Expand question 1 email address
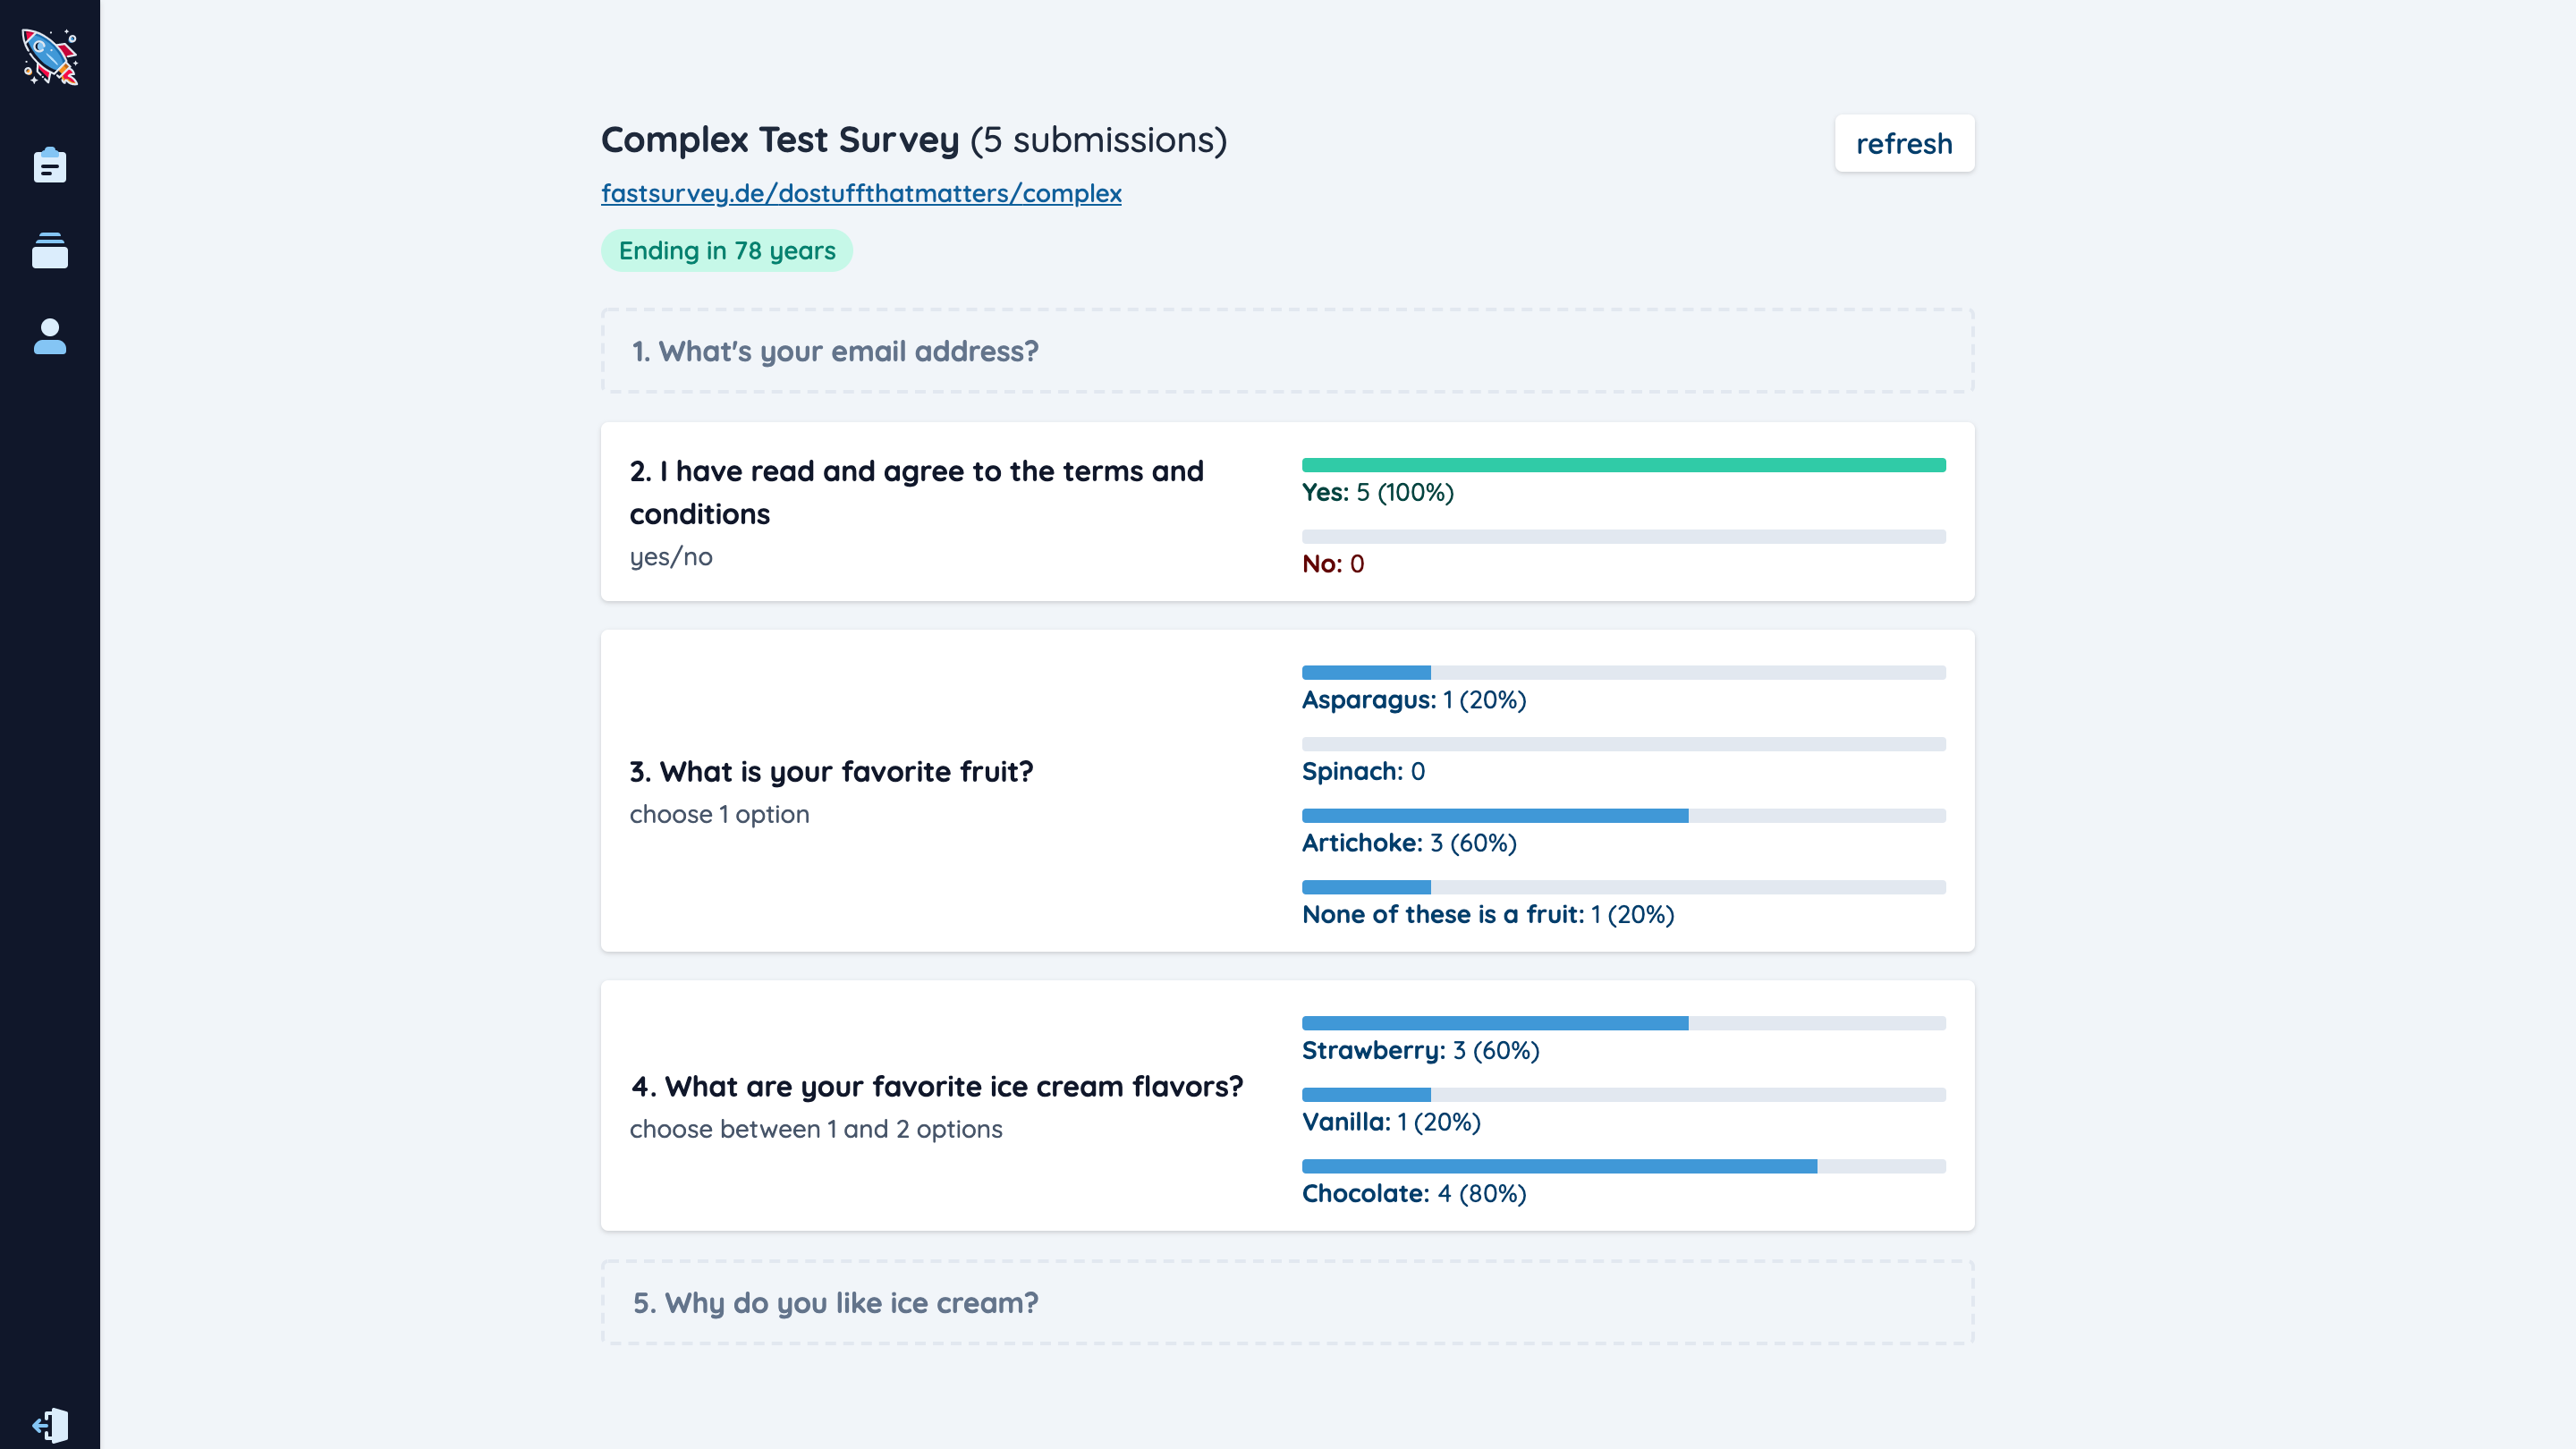 (1287, 351)
